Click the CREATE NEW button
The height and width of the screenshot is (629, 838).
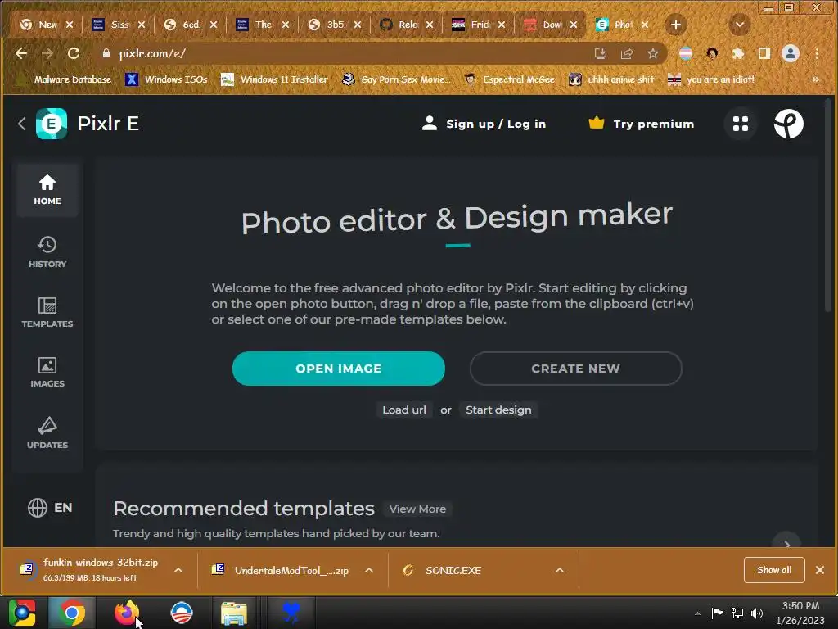point(575,369)
